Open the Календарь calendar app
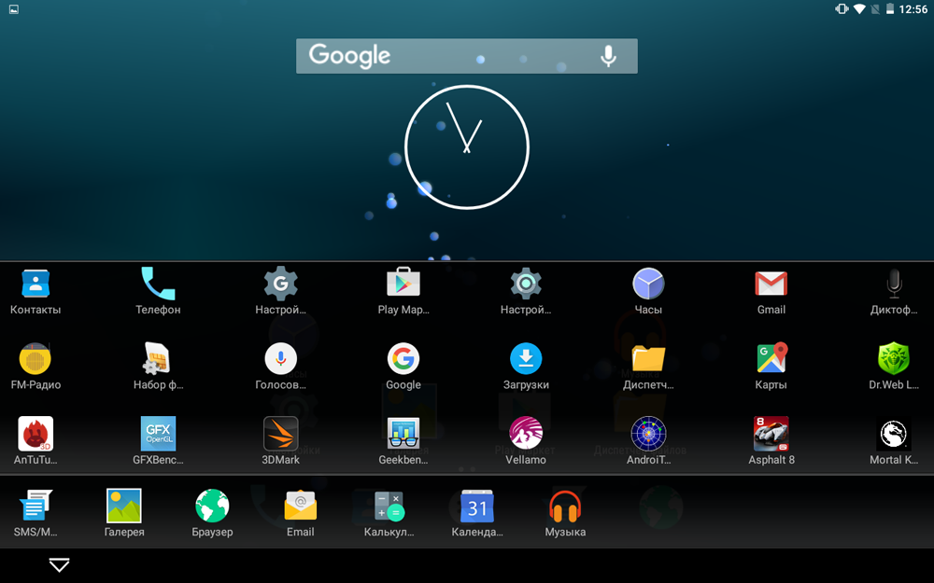This screenshot has width=934, height=583. coord(476,506)
